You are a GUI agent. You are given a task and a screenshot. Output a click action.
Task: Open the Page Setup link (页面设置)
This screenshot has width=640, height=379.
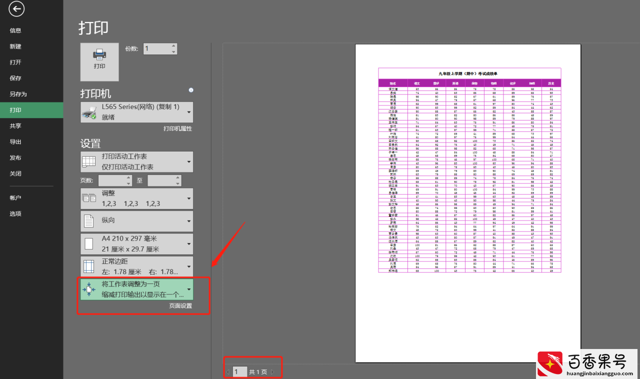pyautogui.click(x=180, y=306)
